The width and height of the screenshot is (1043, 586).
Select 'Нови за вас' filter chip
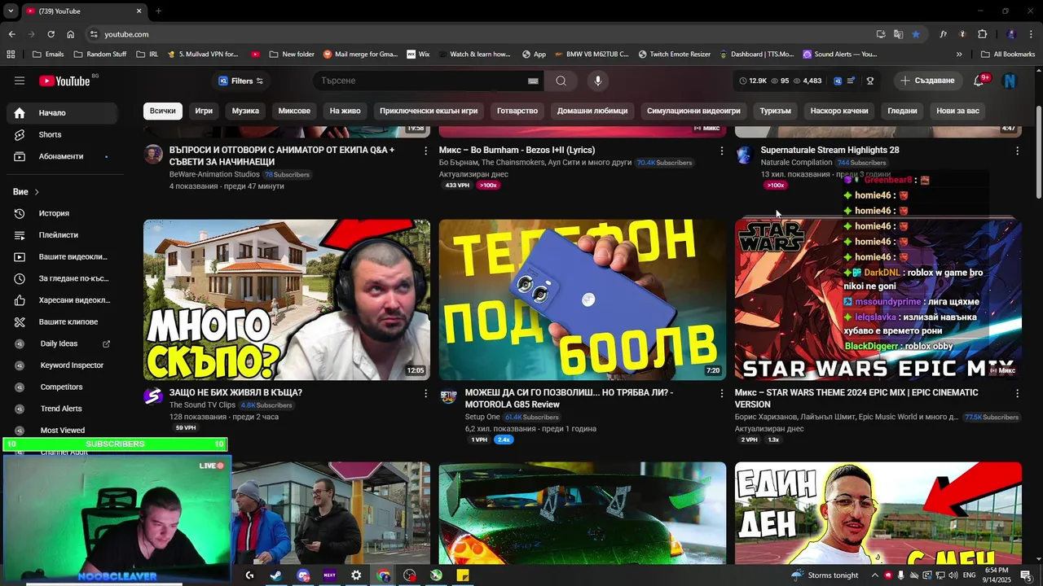pyautogui.click(x=958, y=111)
